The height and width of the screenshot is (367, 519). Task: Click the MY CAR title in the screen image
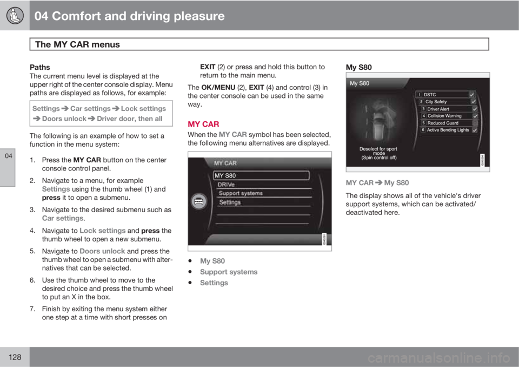point(225,163)
